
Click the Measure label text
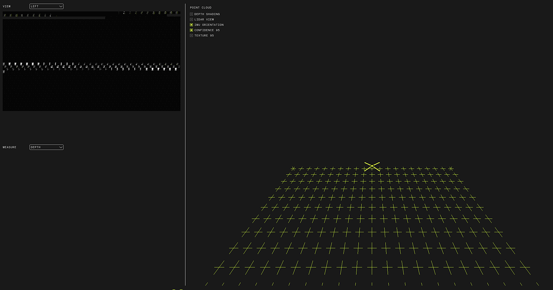(x=10, y=147)
